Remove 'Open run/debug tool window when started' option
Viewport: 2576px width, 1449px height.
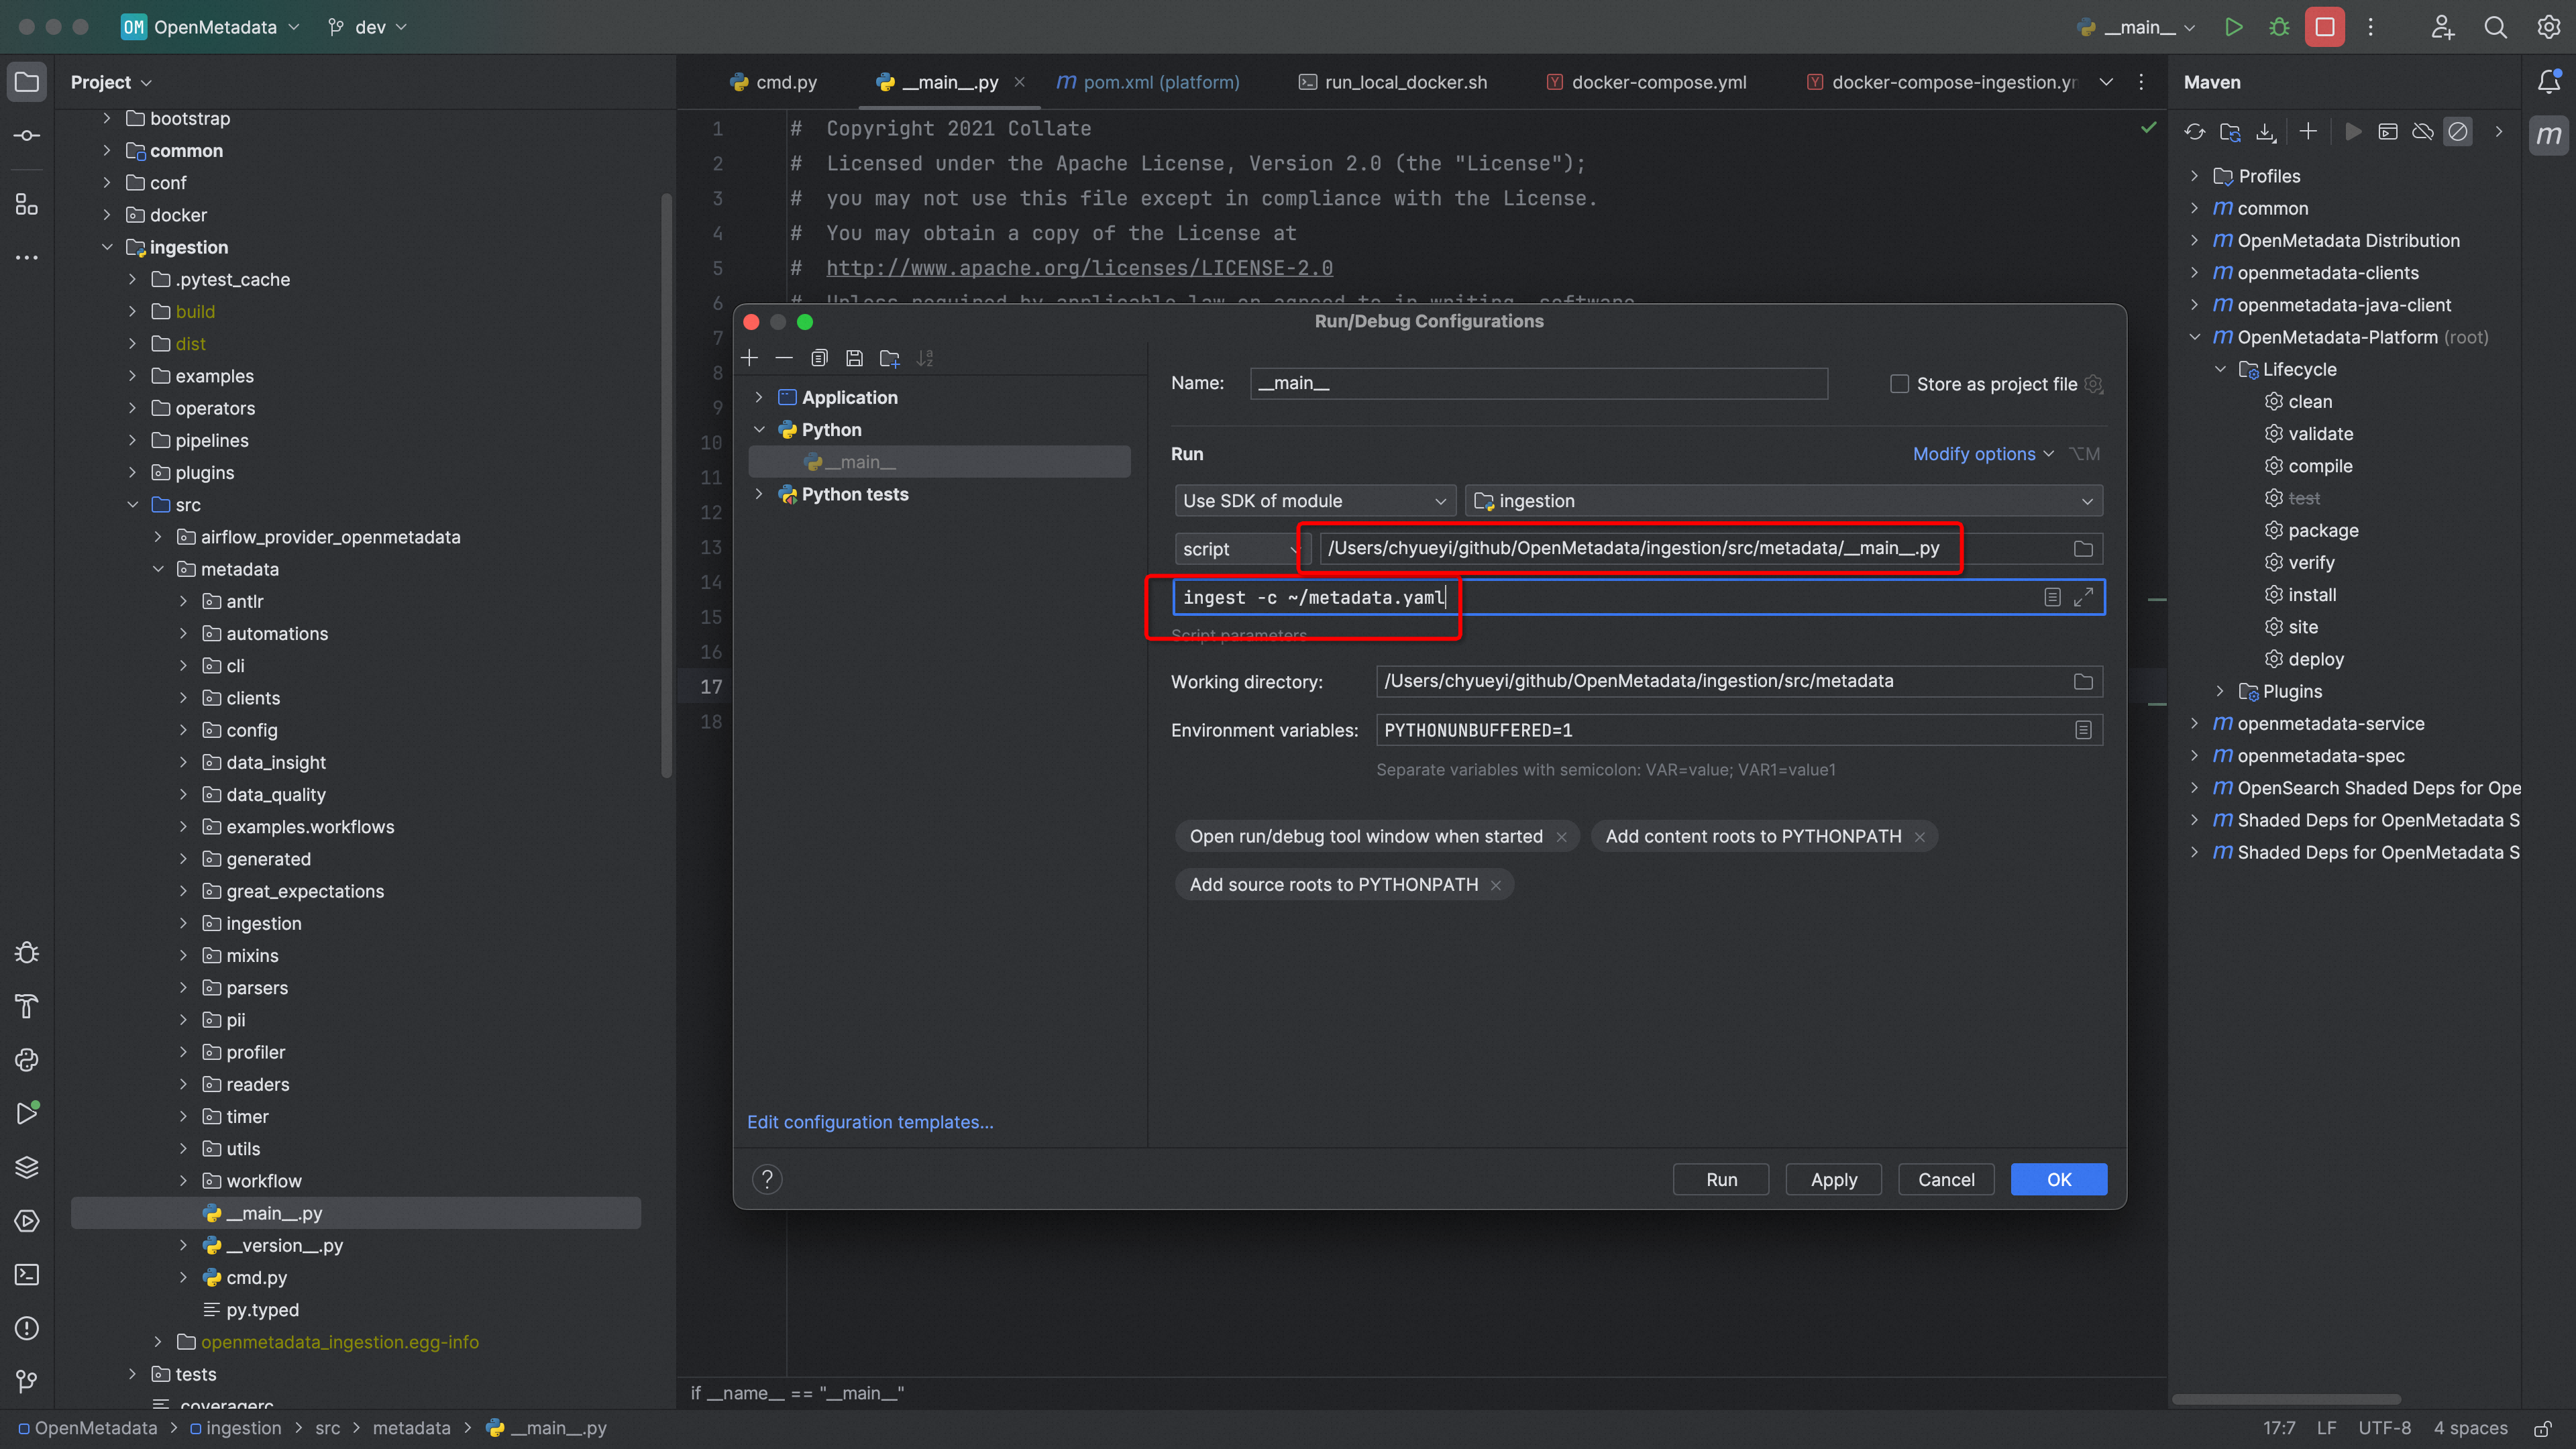(x=1561, y=837)
